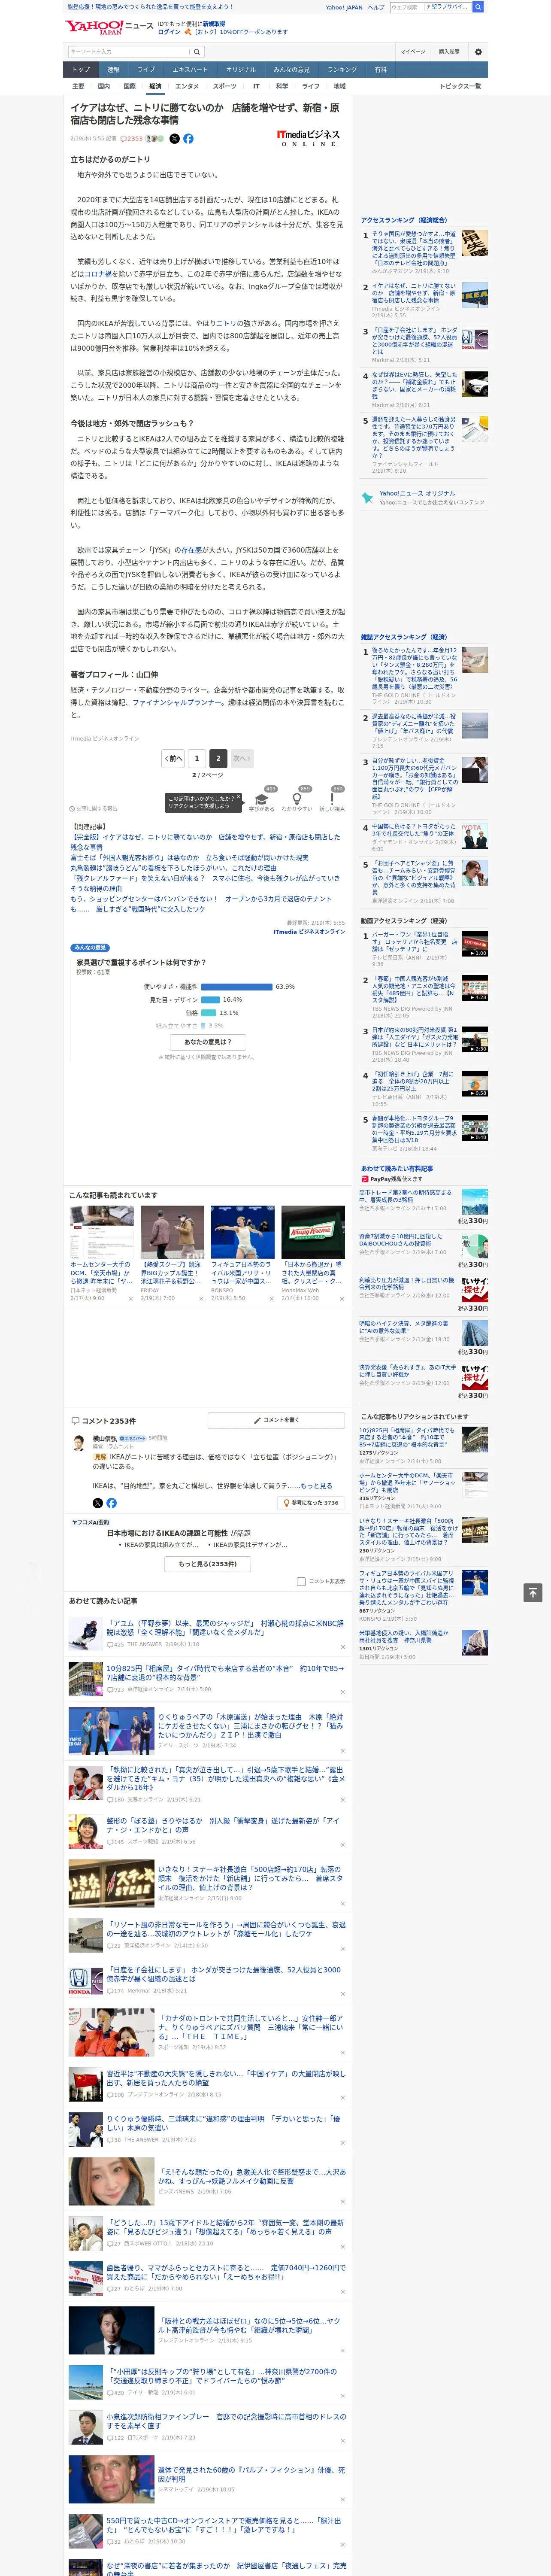Select the 国際 category

coord(129,86)
